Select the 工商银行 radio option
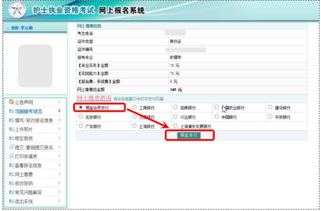The height and width of the screenshot is (211, 321). [x=134, y=107]
